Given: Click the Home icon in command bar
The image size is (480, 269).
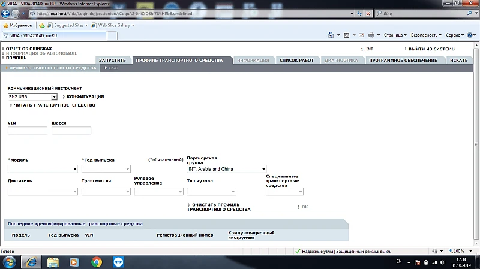Looking at the screenshot, I should click(x=331, y=35).
